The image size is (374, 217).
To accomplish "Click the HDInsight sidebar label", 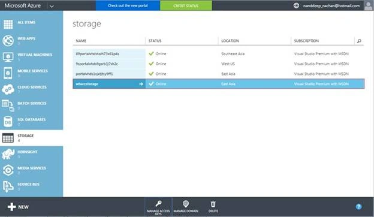I will (28, 152).
